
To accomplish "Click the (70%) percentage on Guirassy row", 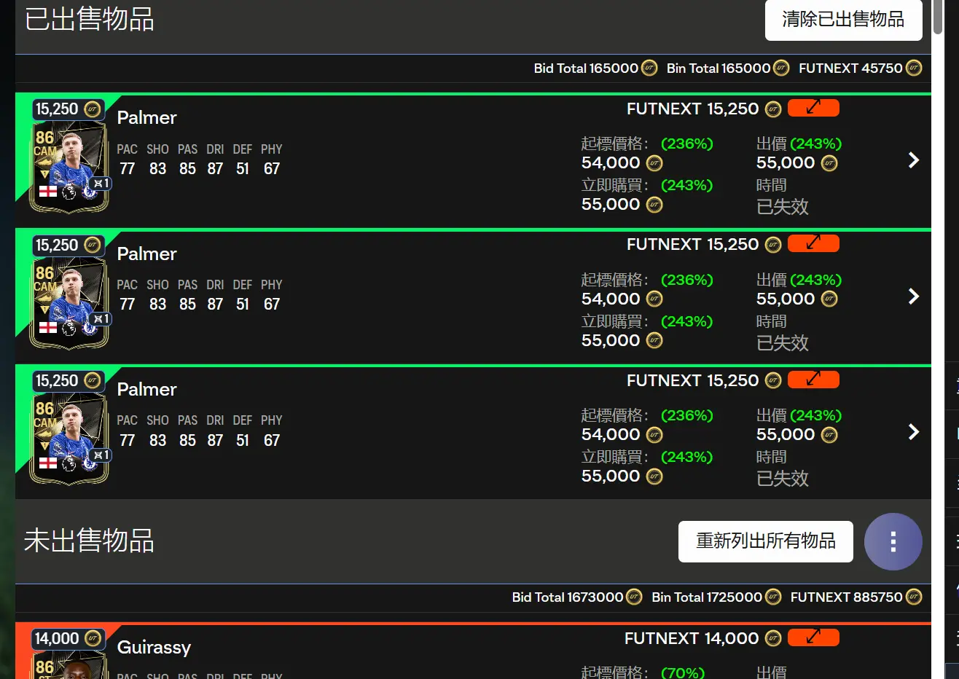I will click(683, 672).
